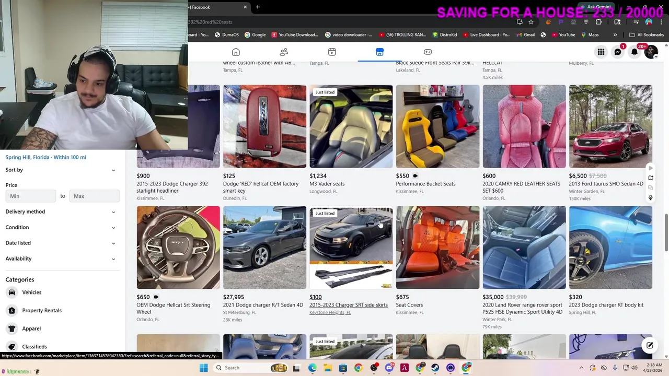Viewport: 669px width, 376px height.
Task: Expand the Delivery method filter
Action: tap(62, 211)
